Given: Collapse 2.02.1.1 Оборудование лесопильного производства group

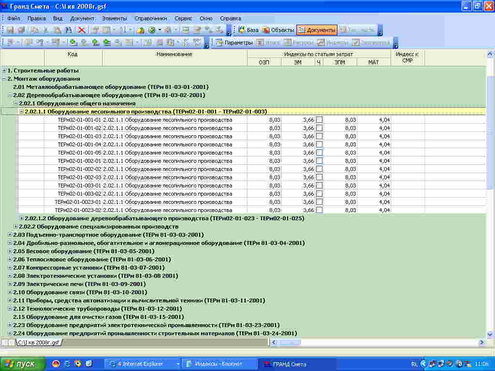Looking at the screenshot, I should pos(21,112).
